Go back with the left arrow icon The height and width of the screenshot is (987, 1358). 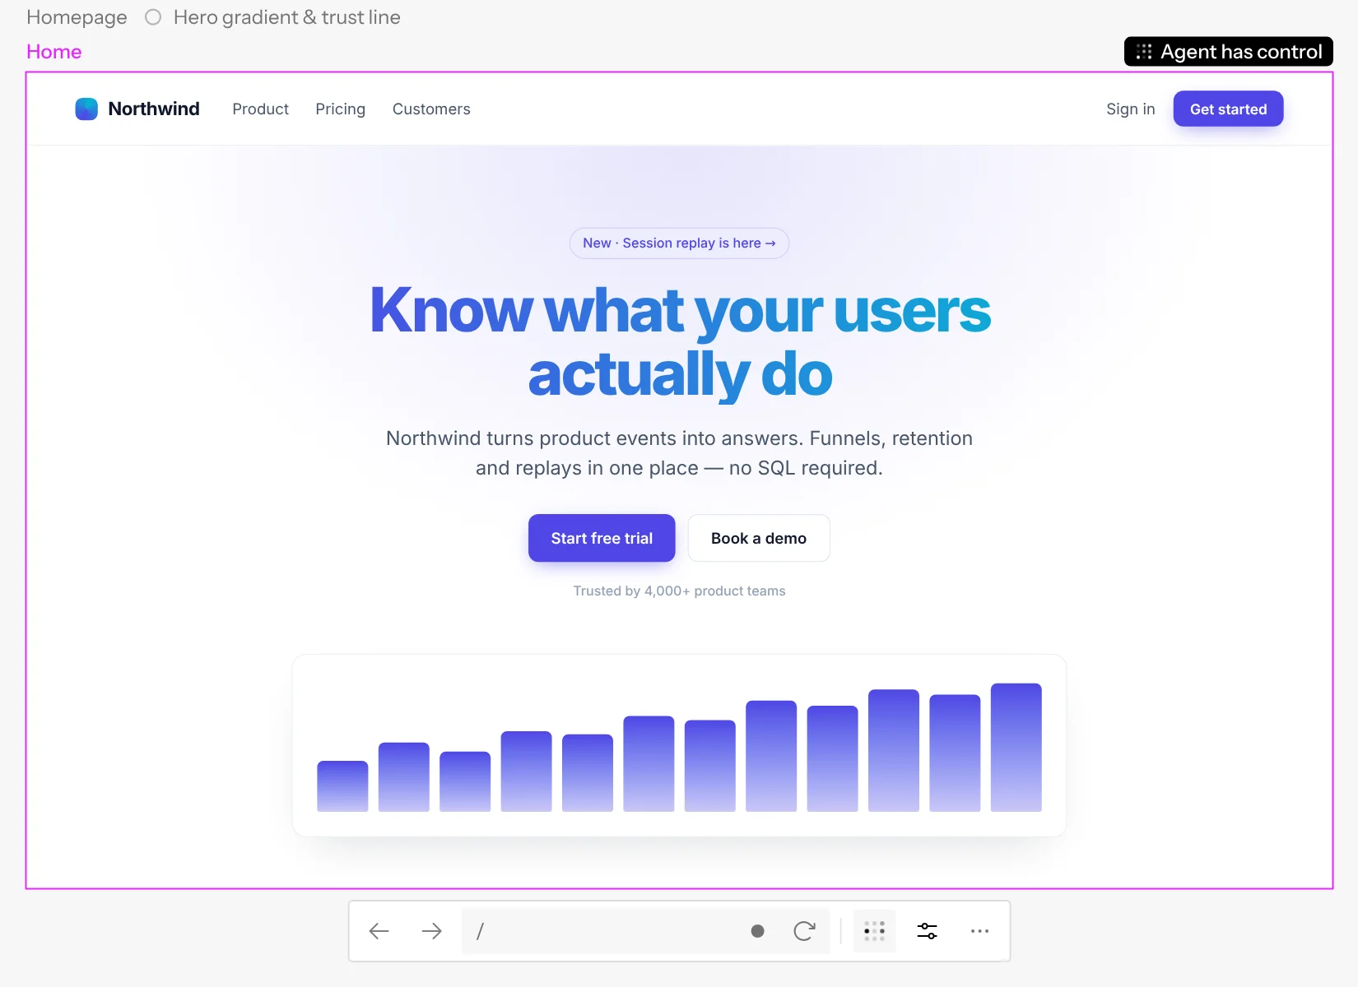coord(379,931)
